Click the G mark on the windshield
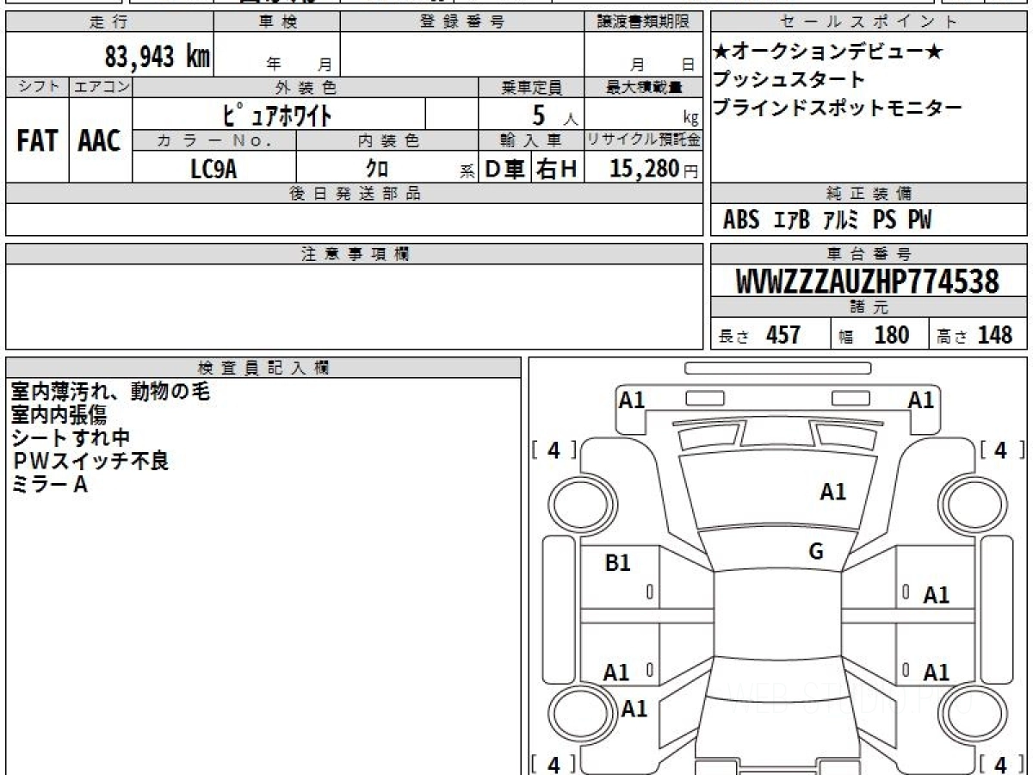The image size is (1033, 775). [x=816, y=551]
